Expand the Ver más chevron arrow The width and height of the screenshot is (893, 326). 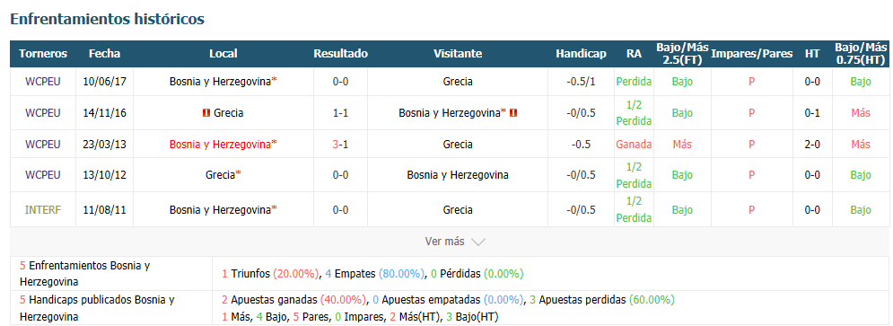coord(478,242)
